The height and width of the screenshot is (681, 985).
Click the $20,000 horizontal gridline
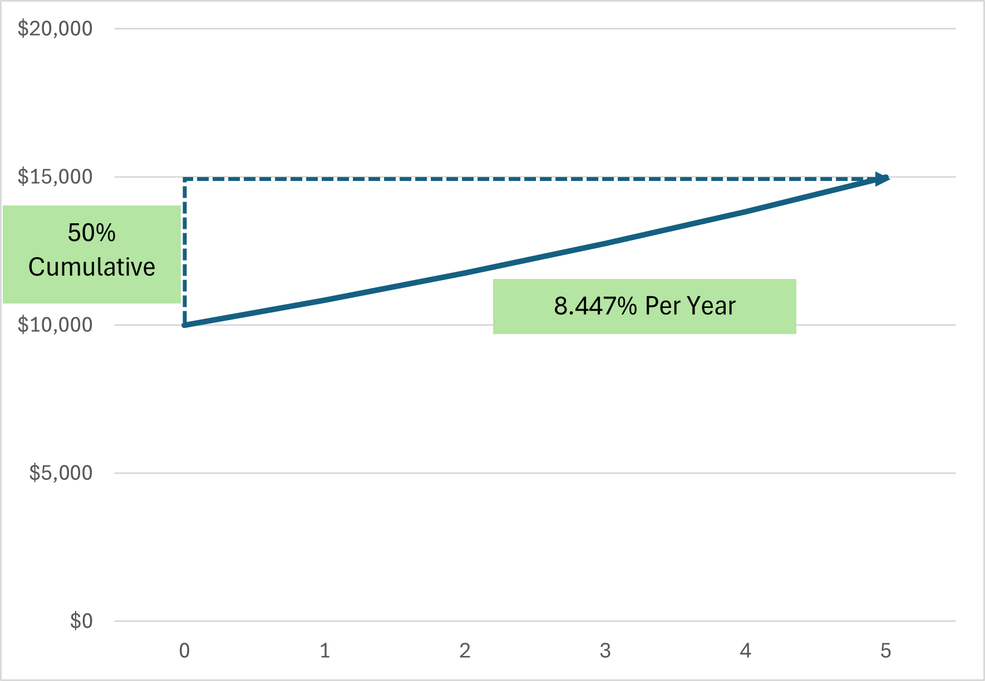(x=534, y=28)
